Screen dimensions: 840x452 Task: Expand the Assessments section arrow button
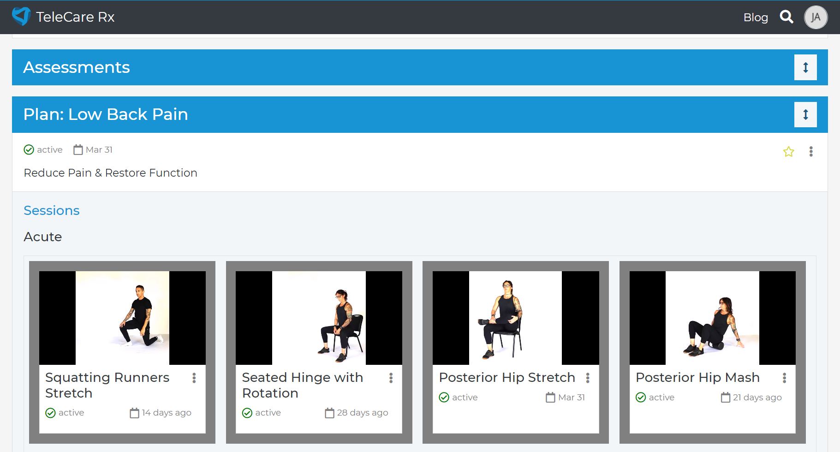click(x=805, y=67)
